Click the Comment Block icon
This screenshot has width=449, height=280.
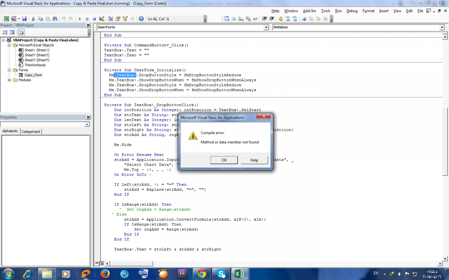[x=288, y=18]
